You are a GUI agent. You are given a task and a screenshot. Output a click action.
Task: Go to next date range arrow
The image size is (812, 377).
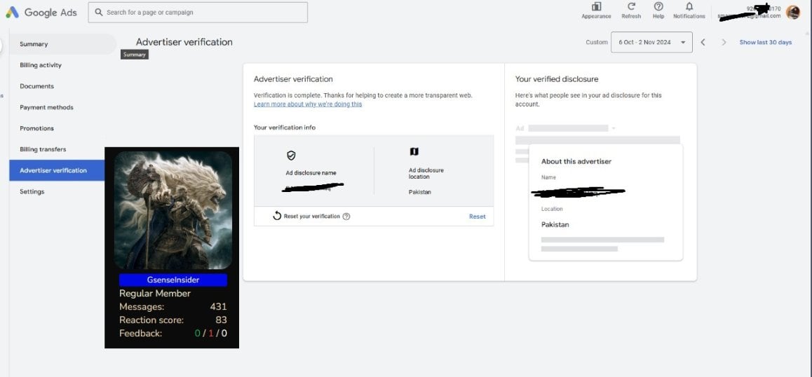click(724, 43)
